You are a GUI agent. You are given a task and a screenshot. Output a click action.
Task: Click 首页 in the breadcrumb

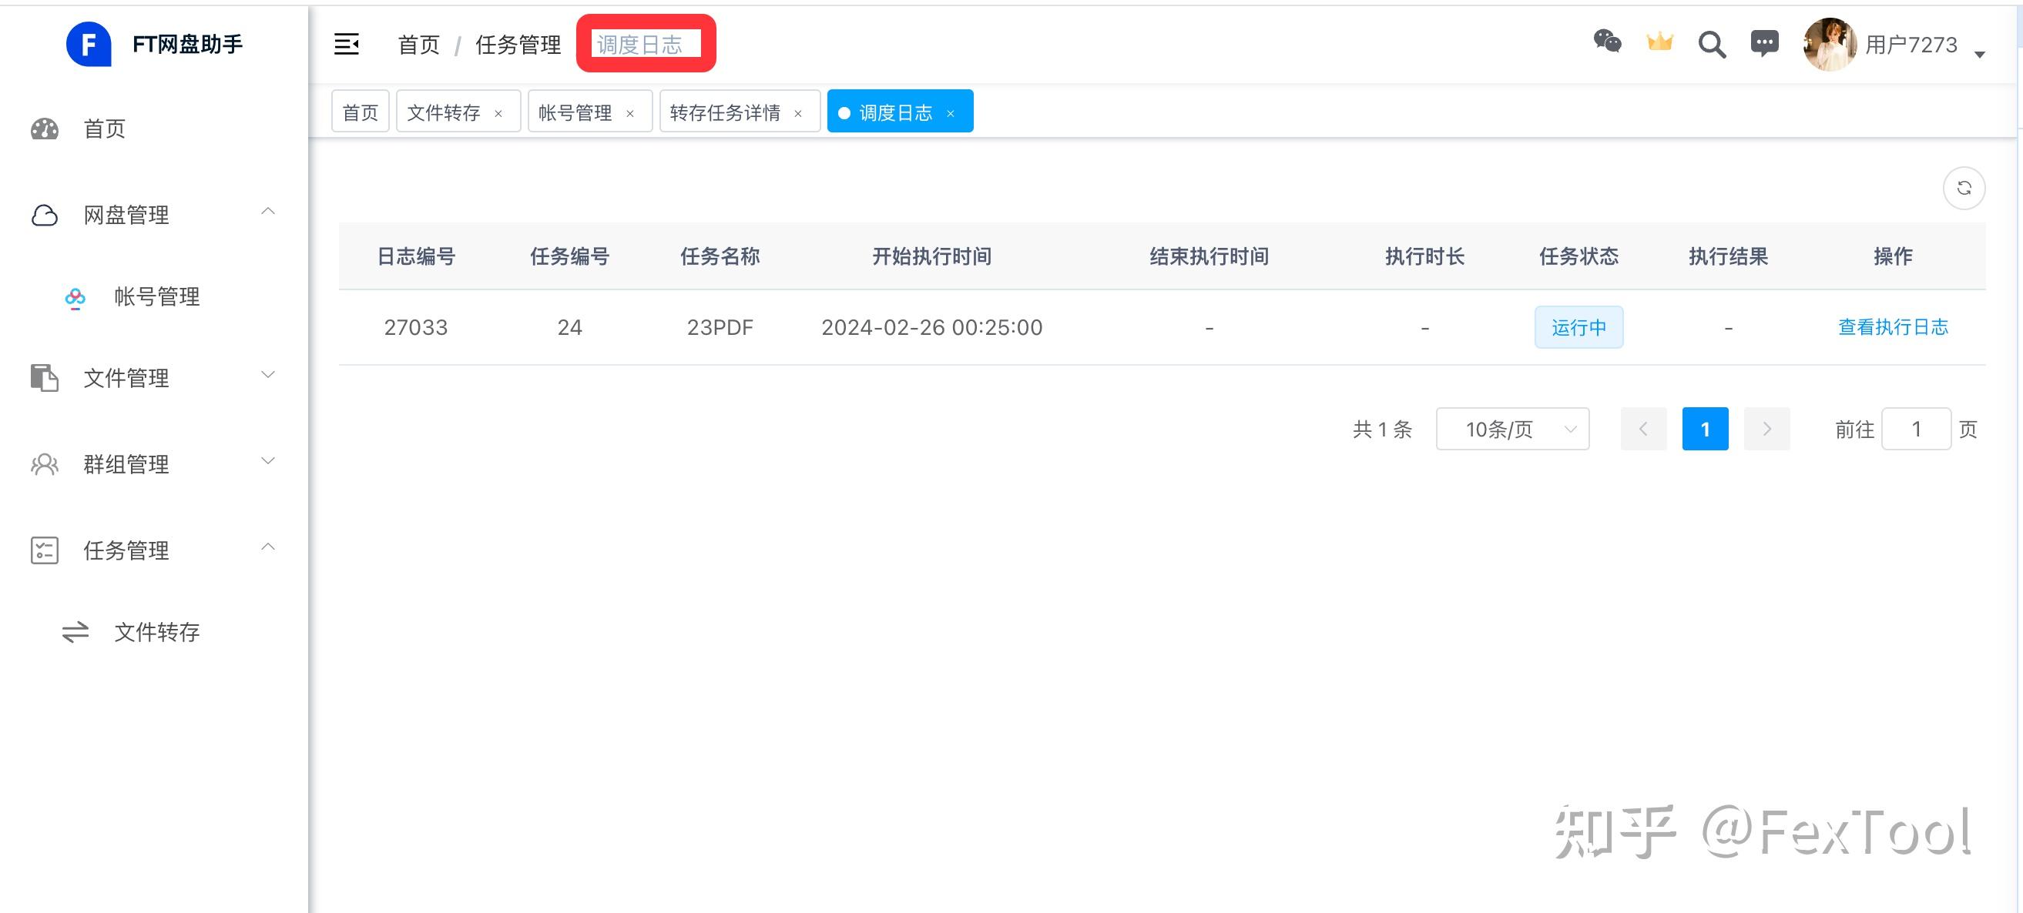(x=419, y=45)
